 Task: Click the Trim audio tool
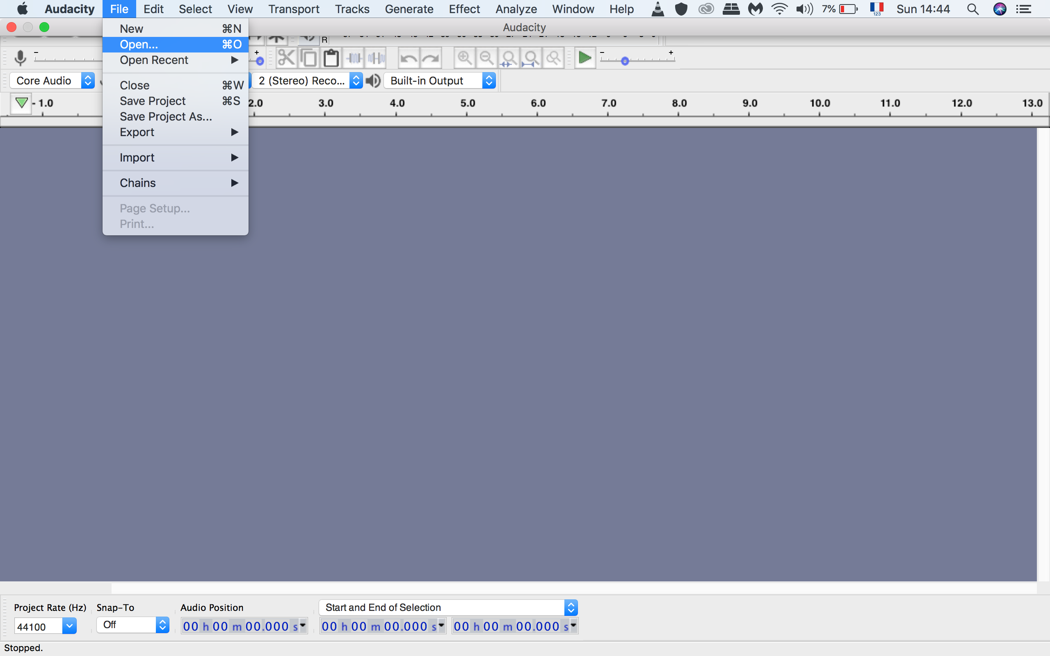tap(354, 58)
